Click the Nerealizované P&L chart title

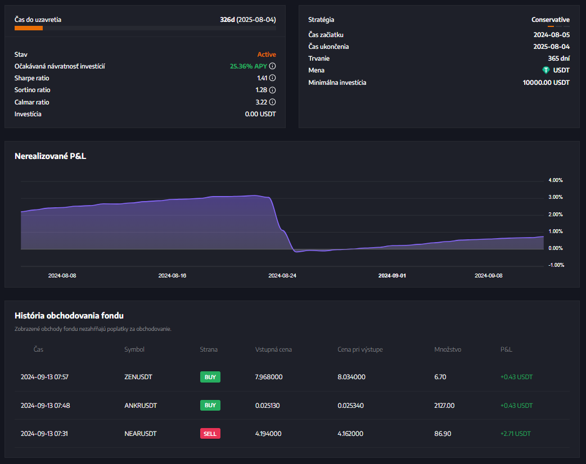tap(50, 156)
